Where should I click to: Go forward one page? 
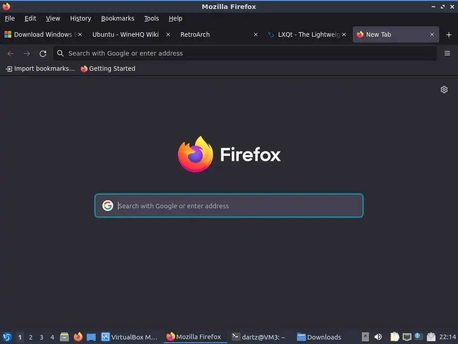(27, 53)
